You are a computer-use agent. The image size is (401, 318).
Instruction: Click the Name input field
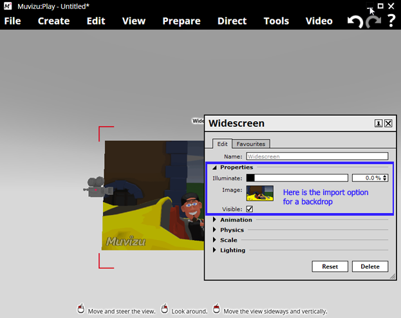pyautogui.click(x=317, y=156)
